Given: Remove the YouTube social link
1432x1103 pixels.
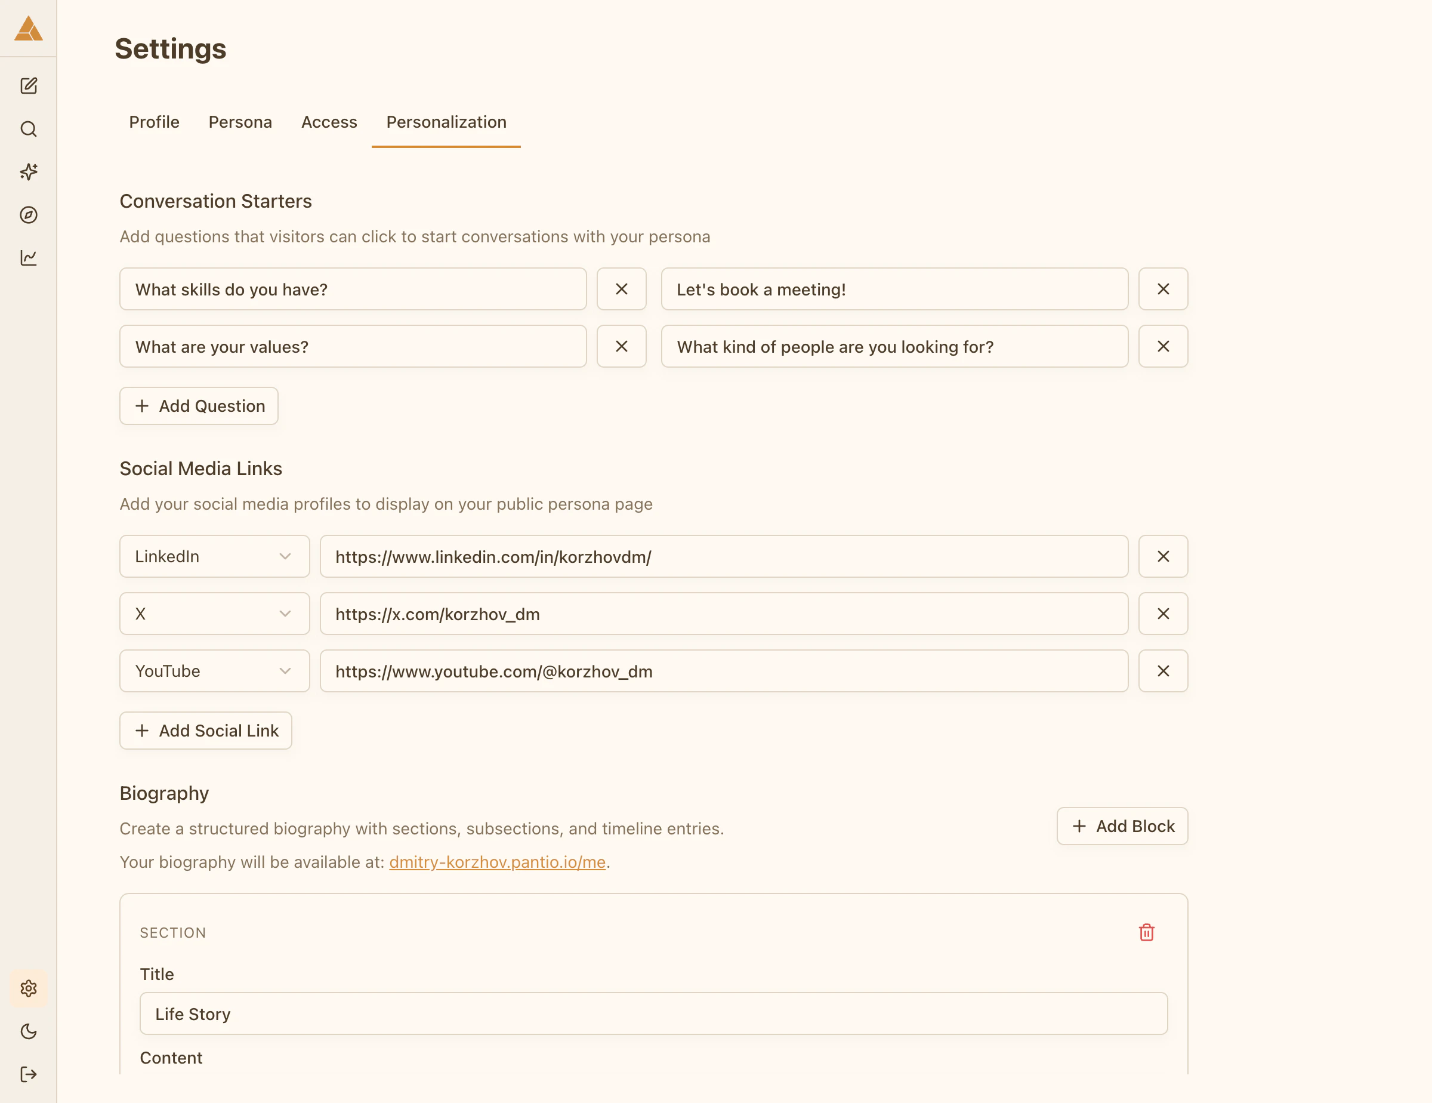Looking at the screenshot, I should [x=1162, y=671].
